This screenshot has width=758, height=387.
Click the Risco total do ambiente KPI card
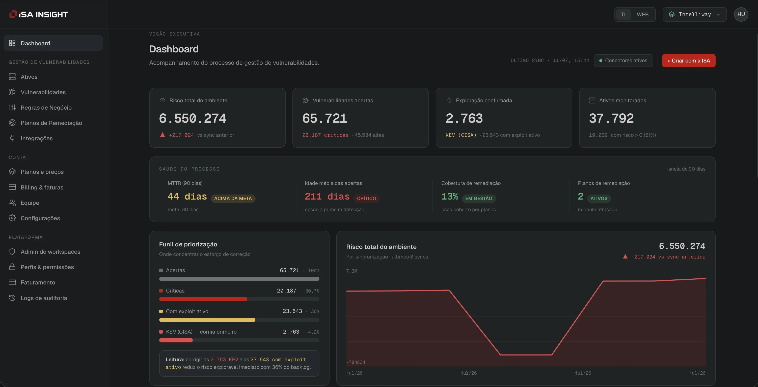click(218, 118)
